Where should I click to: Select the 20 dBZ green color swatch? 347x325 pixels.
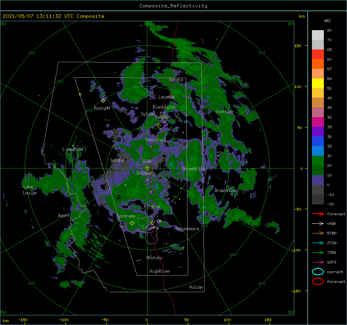pyautogui.click(x=318, y=170)
